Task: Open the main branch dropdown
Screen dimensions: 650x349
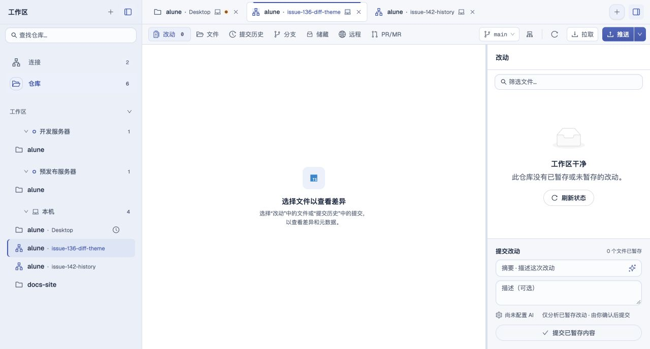Action: pos(499,34)
